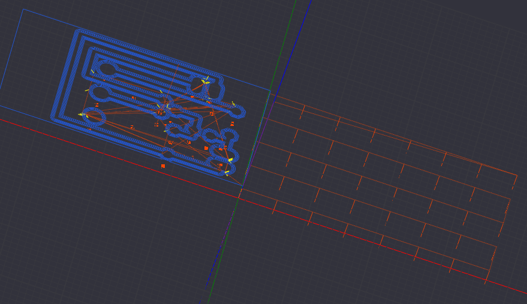Select the top-right pad with the yellow arrow

(x=205, y=80)
